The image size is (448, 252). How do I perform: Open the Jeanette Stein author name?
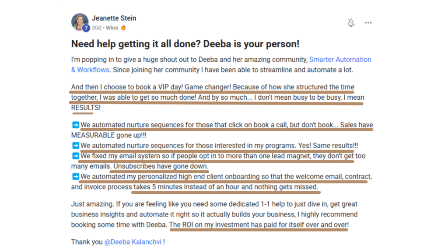pos(114,18)
